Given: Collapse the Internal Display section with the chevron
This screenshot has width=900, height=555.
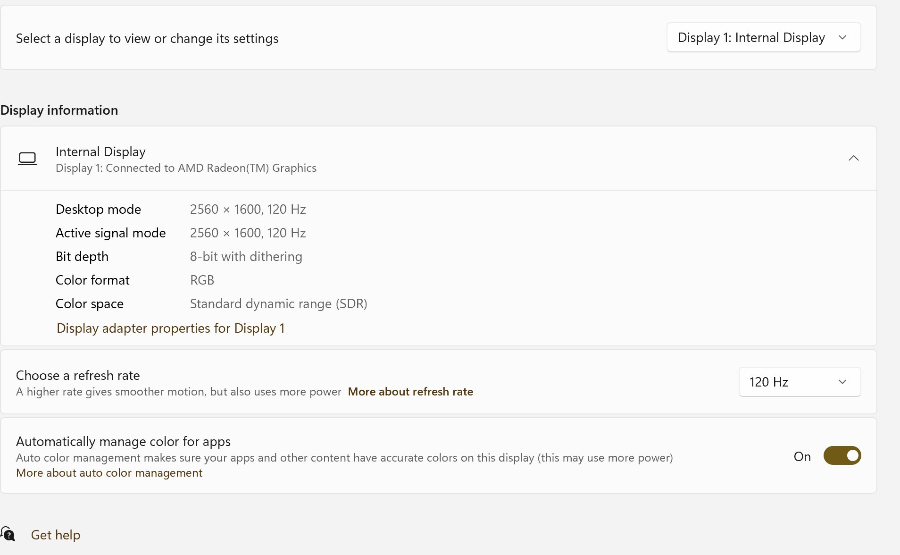Looking at the screenshot, I should [x=853, y=158].
